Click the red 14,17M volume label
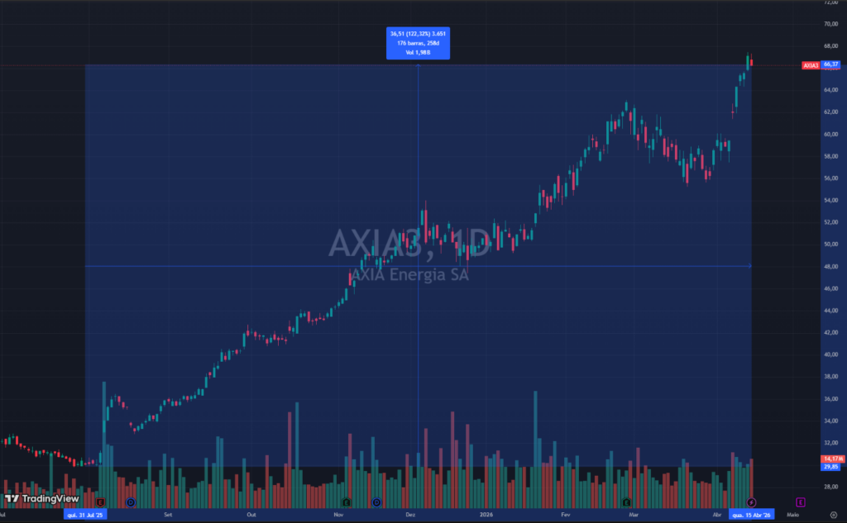Image resolution: width=847 pixels, height=523 pixels. [x=830, y=459]
